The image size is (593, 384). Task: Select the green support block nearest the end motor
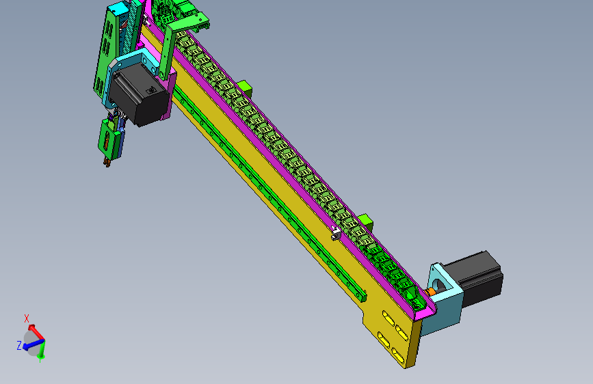pos(366,221)
